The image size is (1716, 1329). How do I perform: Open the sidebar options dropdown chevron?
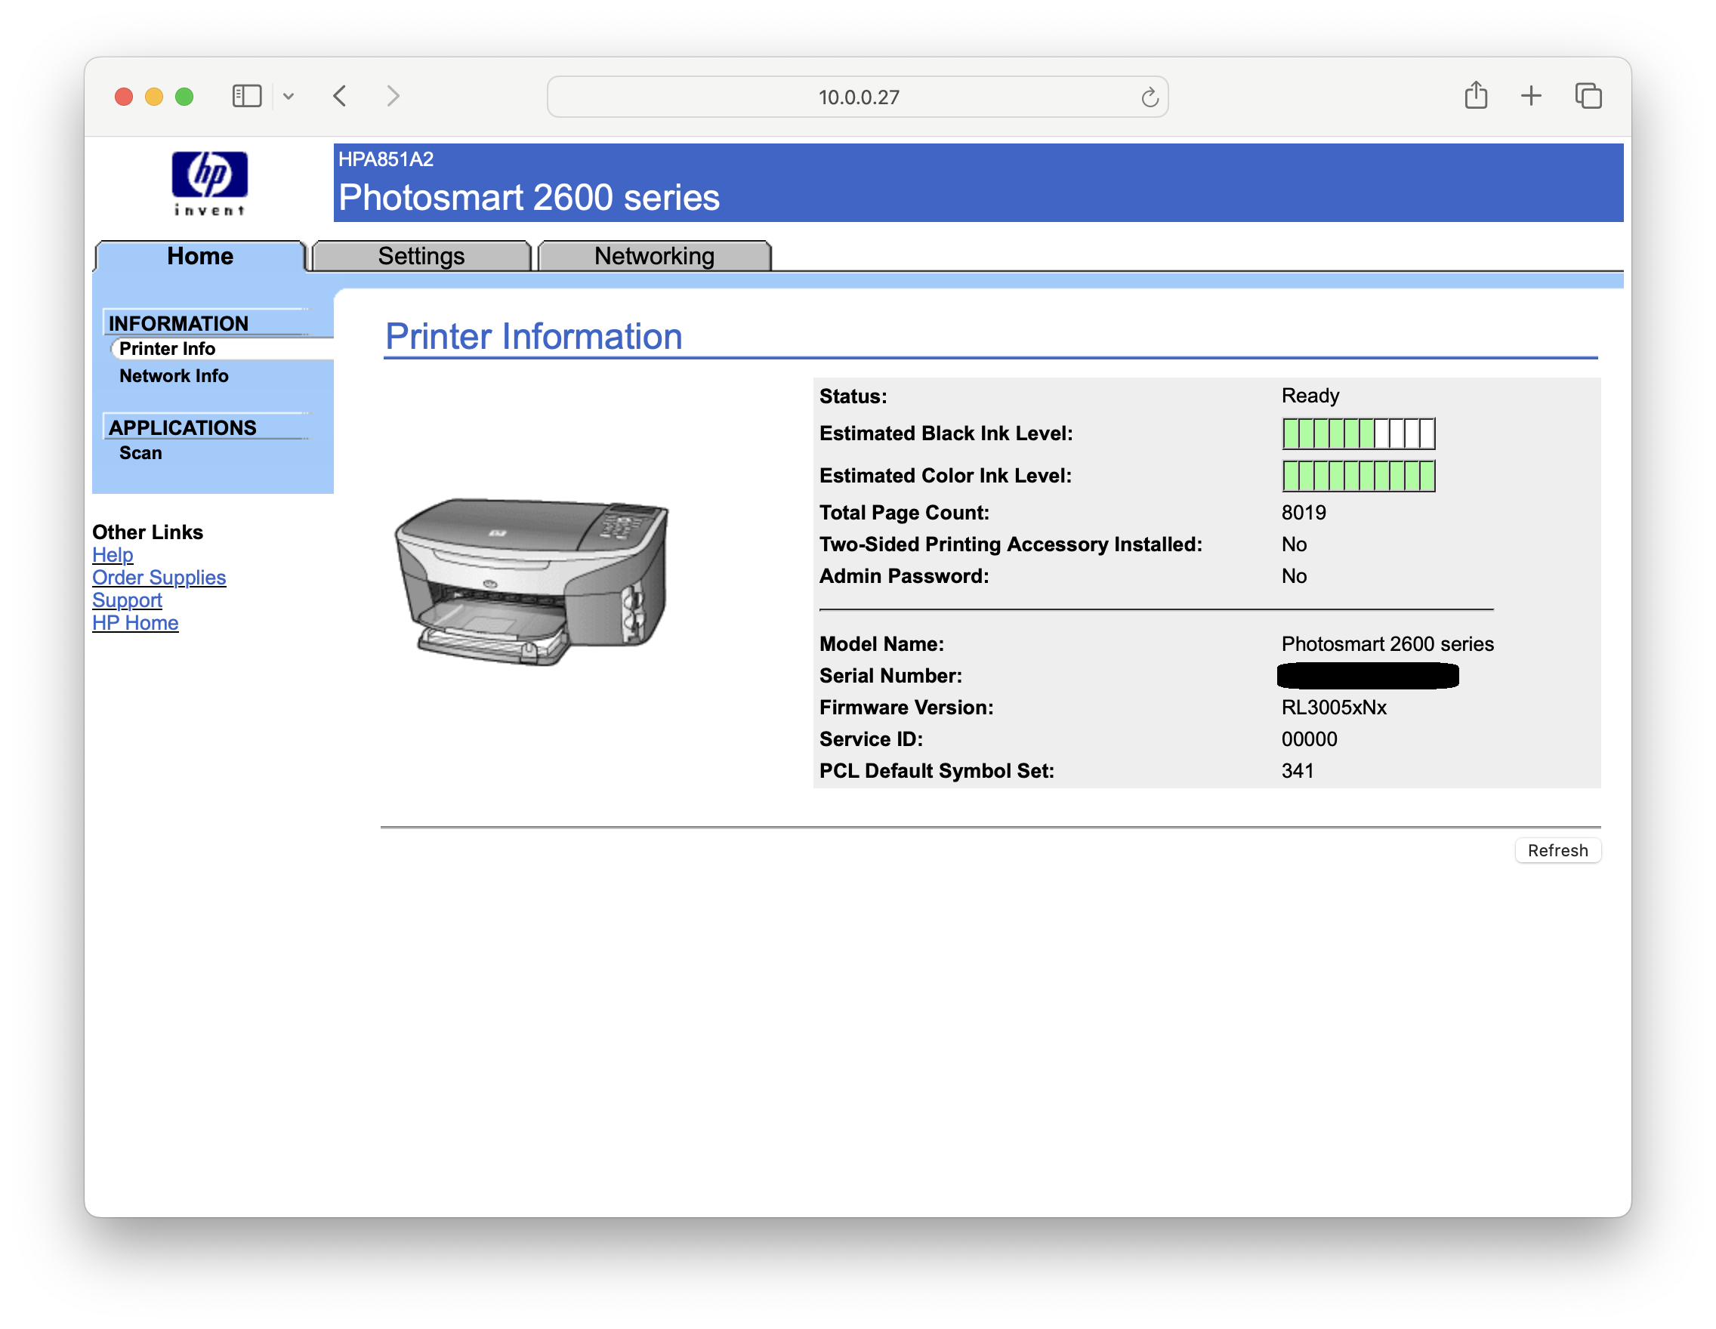tap(289, 97)
